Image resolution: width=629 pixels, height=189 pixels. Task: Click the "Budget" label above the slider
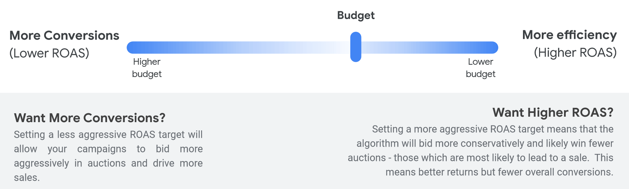pyautogui.click(x=356, y=15)
